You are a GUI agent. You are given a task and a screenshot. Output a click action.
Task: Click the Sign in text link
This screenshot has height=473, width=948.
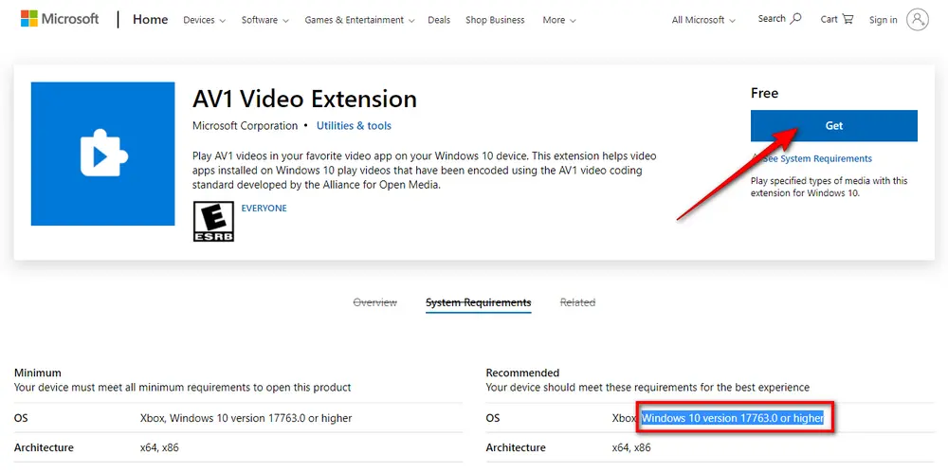coord(883,20)
